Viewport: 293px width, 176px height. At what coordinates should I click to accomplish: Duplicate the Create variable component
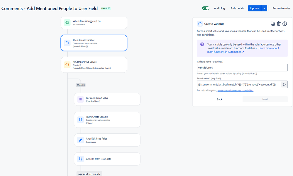[x=273, y=24]
